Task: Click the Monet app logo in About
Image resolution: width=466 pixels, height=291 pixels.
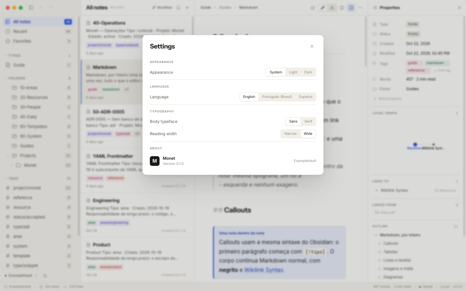Action: click(x=155, y=161)
